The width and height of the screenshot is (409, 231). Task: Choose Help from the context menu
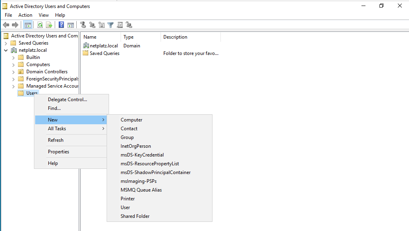point(71,163)
